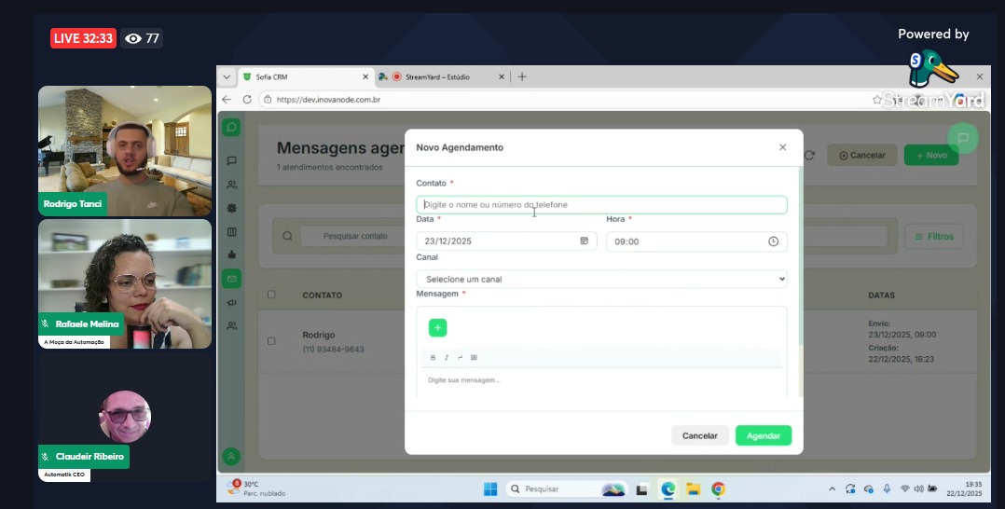Click the green plus button above message editor
1005x509 pixels.
[437, 327]
